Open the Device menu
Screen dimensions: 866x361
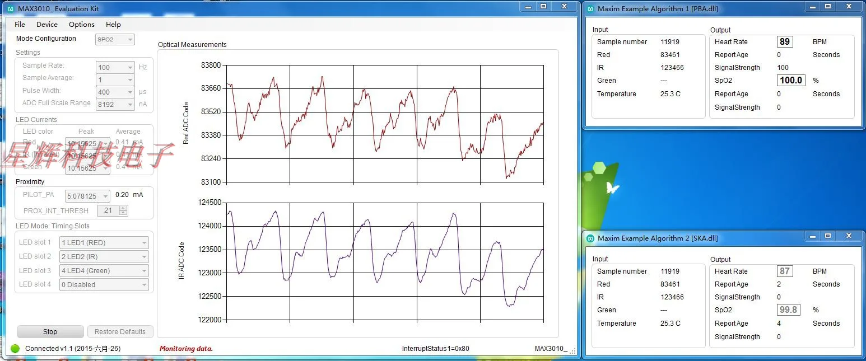click(x=47, y=25)
